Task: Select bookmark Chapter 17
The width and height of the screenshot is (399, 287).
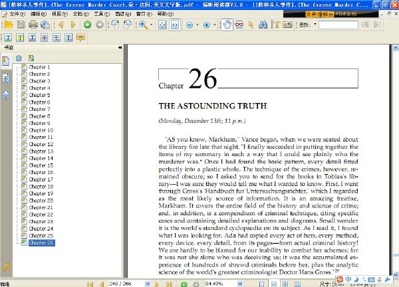Action: [41, 179]
